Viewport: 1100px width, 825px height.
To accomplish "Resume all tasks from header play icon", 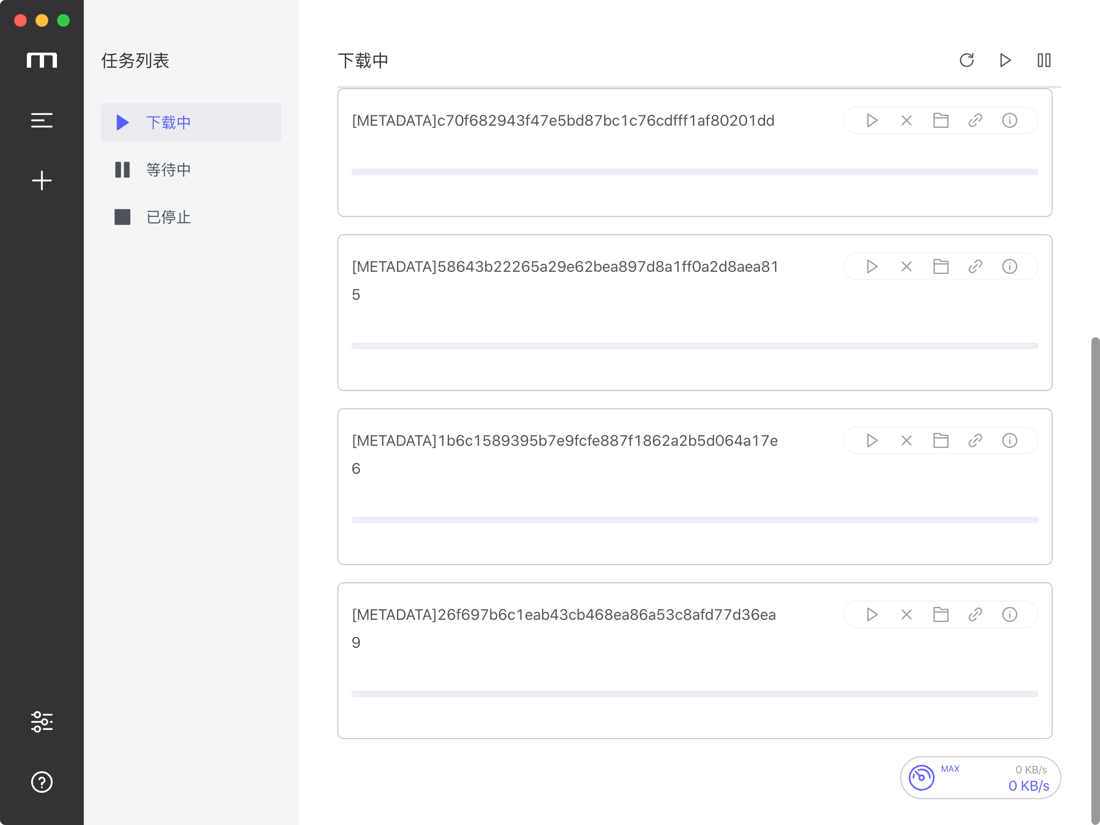I will (1005, 60).
